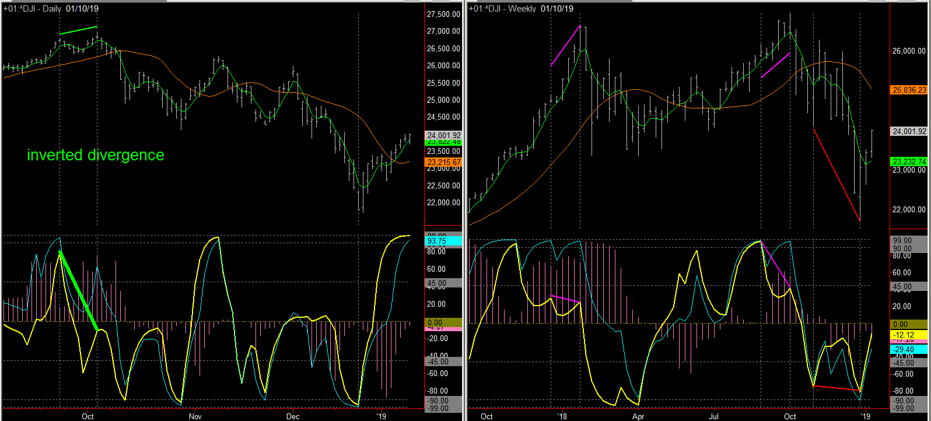The height and width of the screenshot is (421, 931).
Task: Click the 24,001.92 last-price label on Daily chart
Action: coord(444,135)
